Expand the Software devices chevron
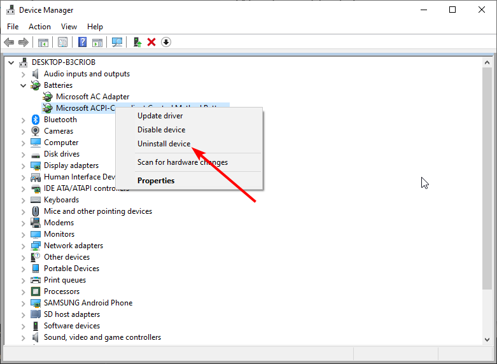497x364 pixels. click(x=23, y=326)
